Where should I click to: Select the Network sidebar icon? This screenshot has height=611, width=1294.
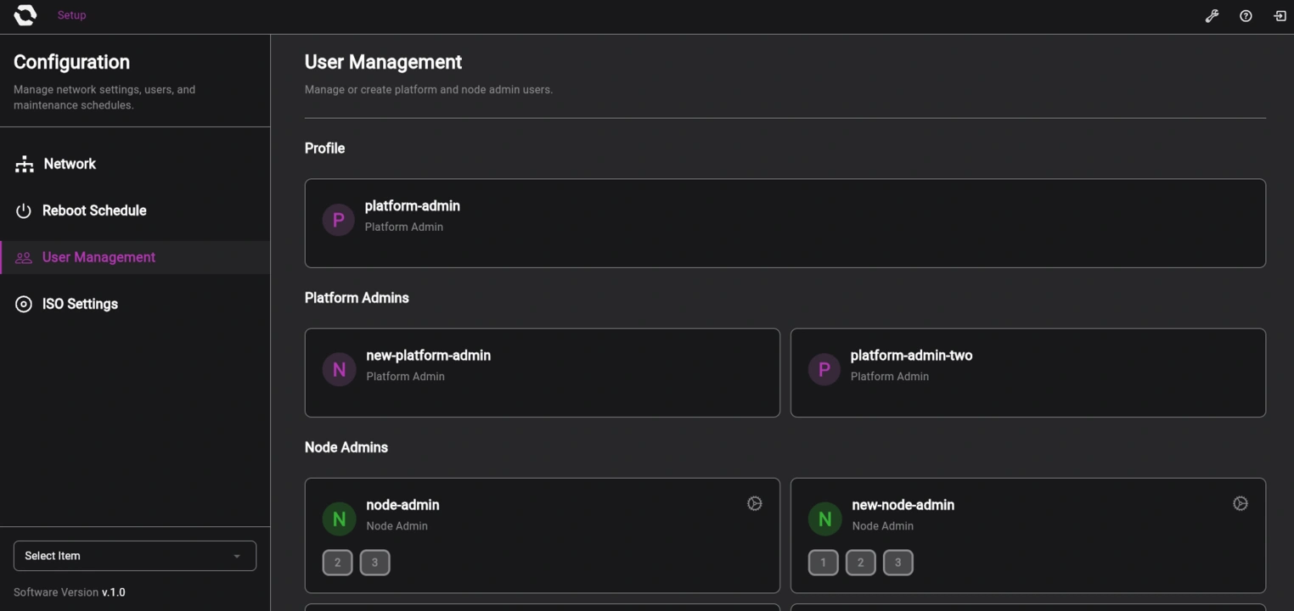click(x=23, y=163)
